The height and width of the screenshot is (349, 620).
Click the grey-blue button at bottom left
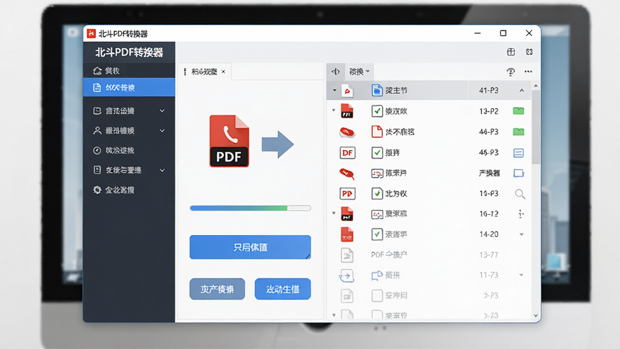(x=217, y=289)
